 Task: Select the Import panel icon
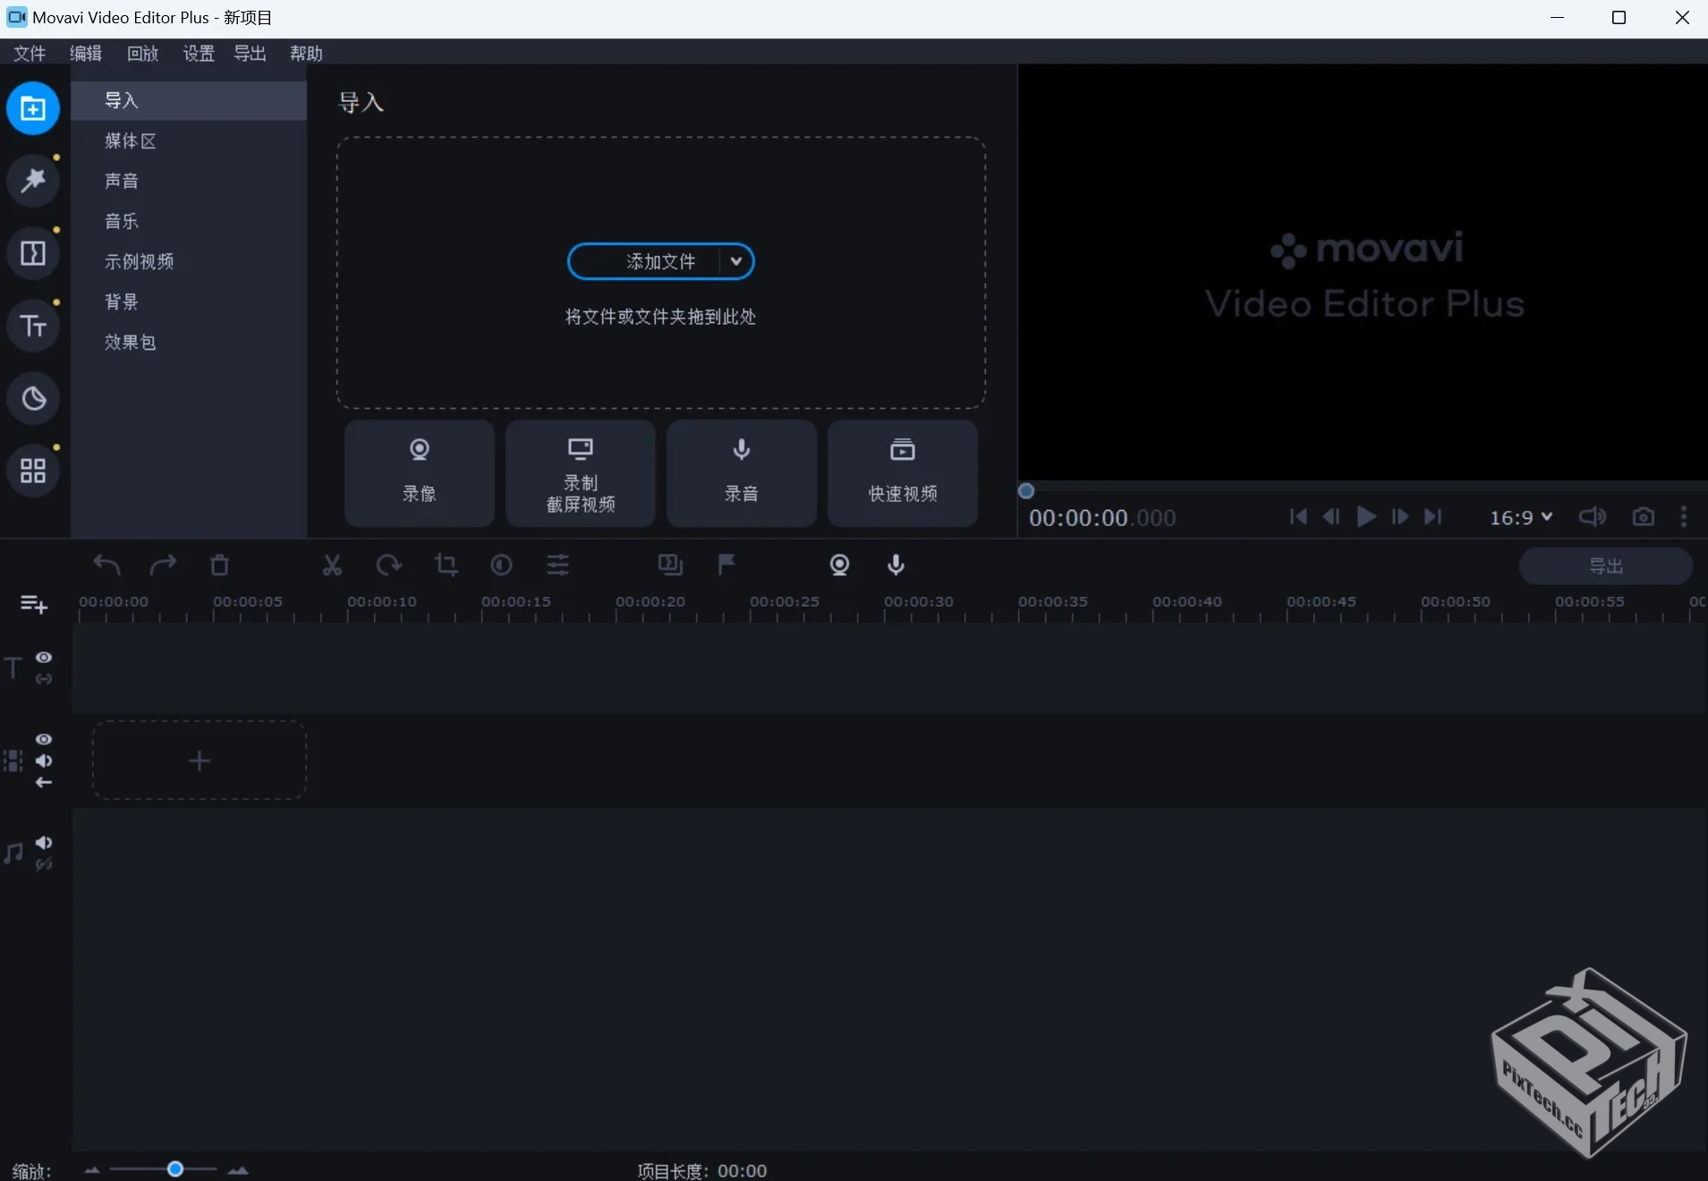click(32, 108)
